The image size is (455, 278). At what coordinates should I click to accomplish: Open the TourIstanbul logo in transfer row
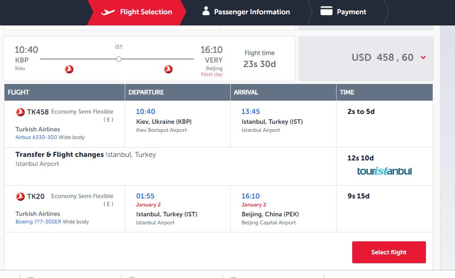coord(384,171)
